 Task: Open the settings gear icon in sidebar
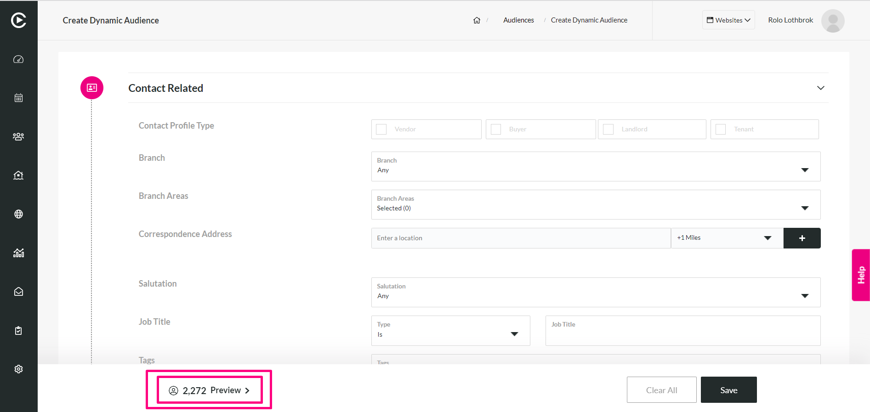18,369
